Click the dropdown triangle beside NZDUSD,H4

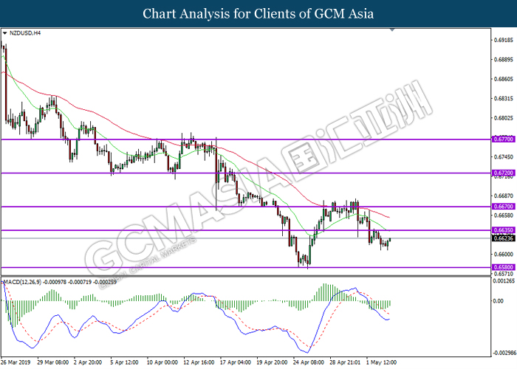pyautogui.click(x=4, y=33)
